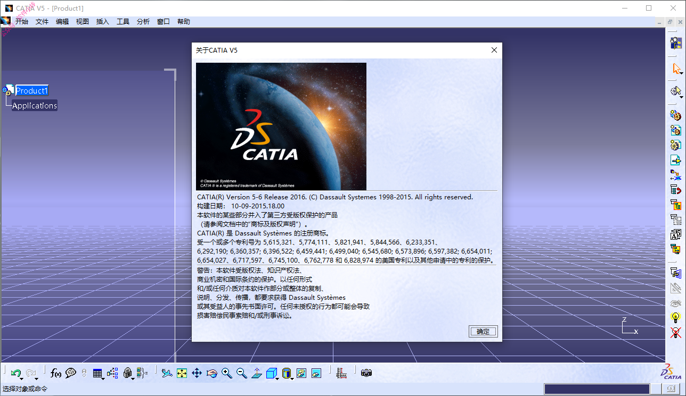Image resolution: width=686 pixels, height=396 pixels.
Task: Click the Generate Numbering icon
Action: coord(676,205)
